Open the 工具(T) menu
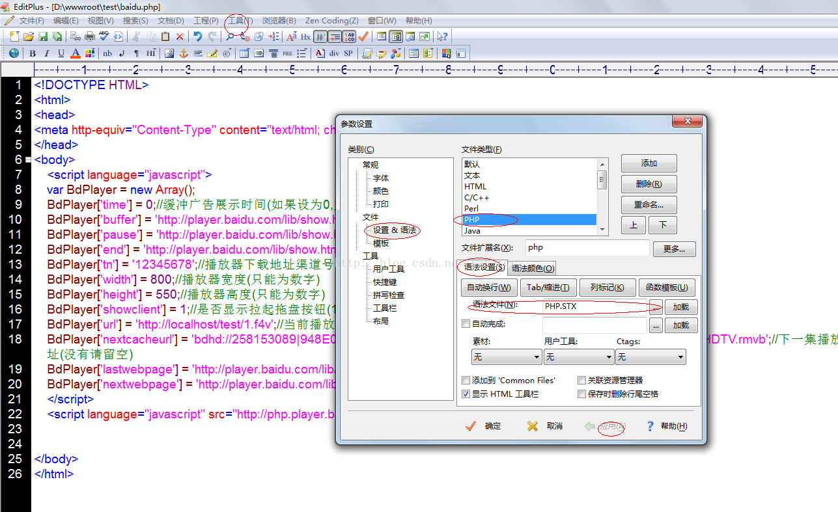The height and width of the screenshot is (512, 838). (240, 21)
